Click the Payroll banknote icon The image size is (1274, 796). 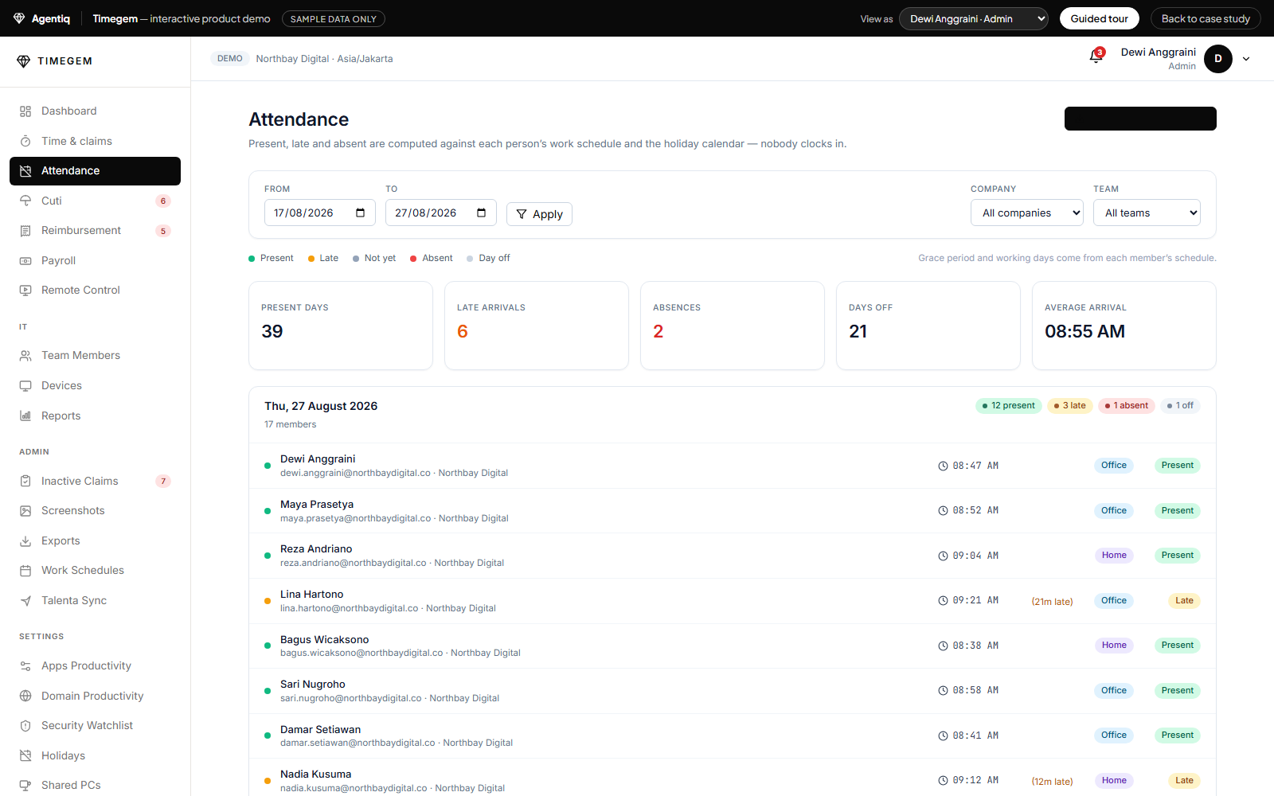25,260
